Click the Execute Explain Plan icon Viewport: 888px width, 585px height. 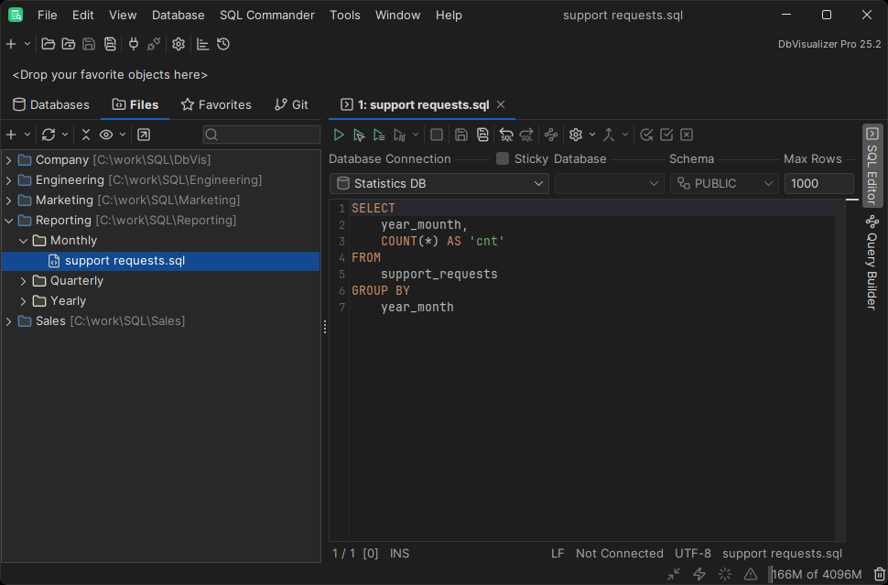(400, 135)
